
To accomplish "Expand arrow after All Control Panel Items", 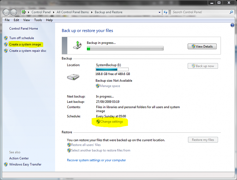I will [92, 12].
